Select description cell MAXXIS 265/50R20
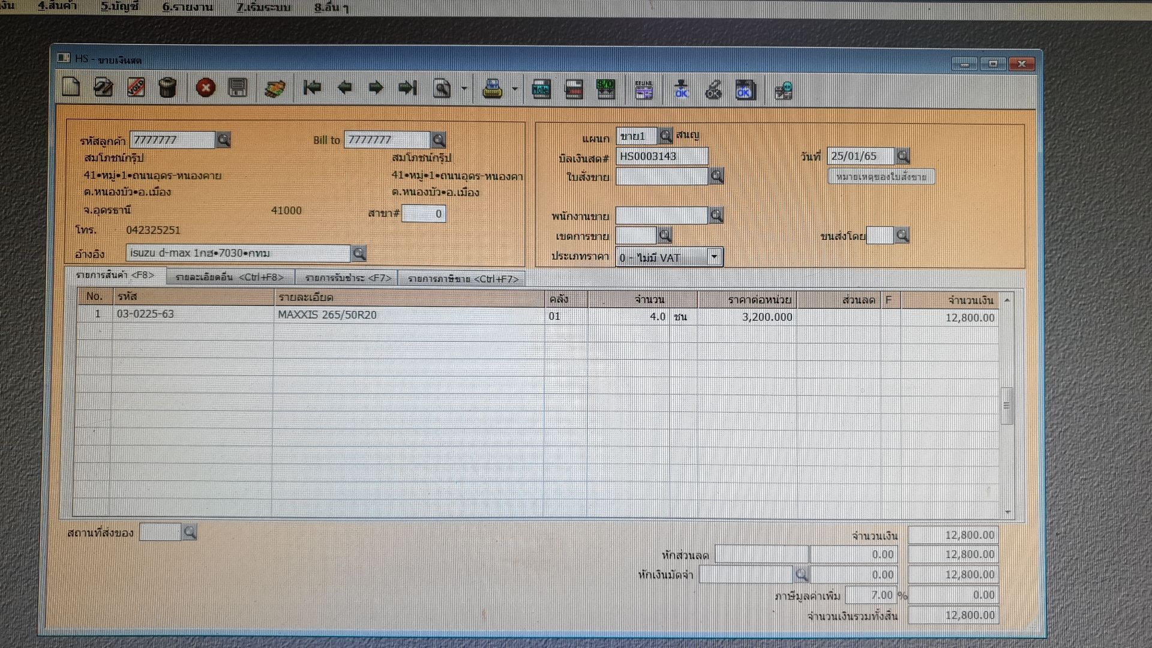This screenshot has width=1152, height=648. click(x=409, y=315)
